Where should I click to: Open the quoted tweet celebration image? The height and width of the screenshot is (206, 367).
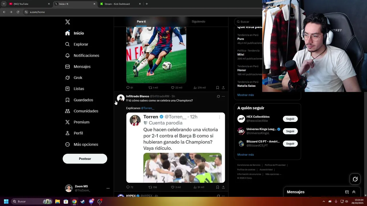[x=182, y=168]
